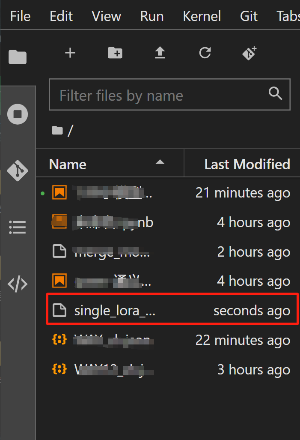Open the File menu
Image resolution: width=300 pixels, height=440 pixels.
(21, 16)
